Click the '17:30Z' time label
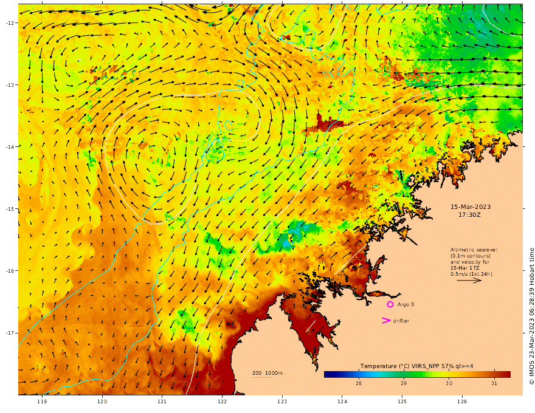 [x=469, y=215]
